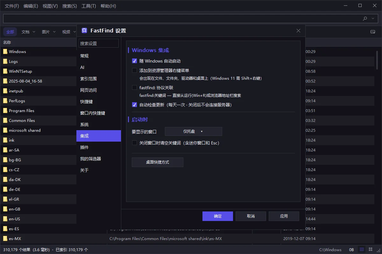382x254 pixels.
Task: Click the folder icon next to ink
Action: [x=5, y=140]
